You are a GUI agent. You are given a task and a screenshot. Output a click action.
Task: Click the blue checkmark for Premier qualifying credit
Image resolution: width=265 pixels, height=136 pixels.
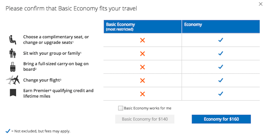221,94
